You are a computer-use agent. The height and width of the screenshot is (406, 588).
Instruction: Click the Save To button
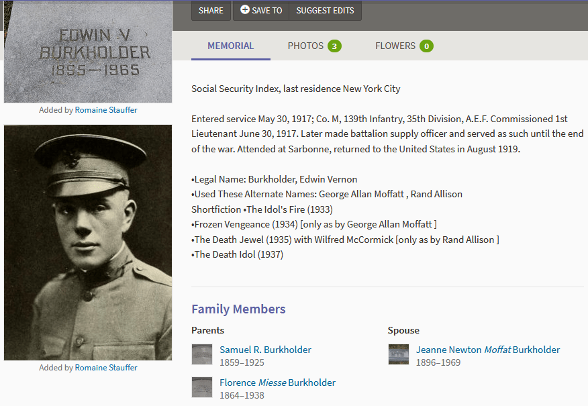pyautogui.click(x=261, y=10)
